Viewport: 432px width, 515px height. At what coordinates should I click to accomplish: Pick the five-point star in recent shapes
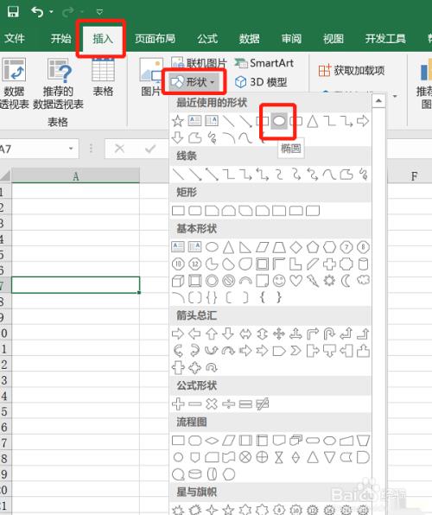click(x=178, y=121)
